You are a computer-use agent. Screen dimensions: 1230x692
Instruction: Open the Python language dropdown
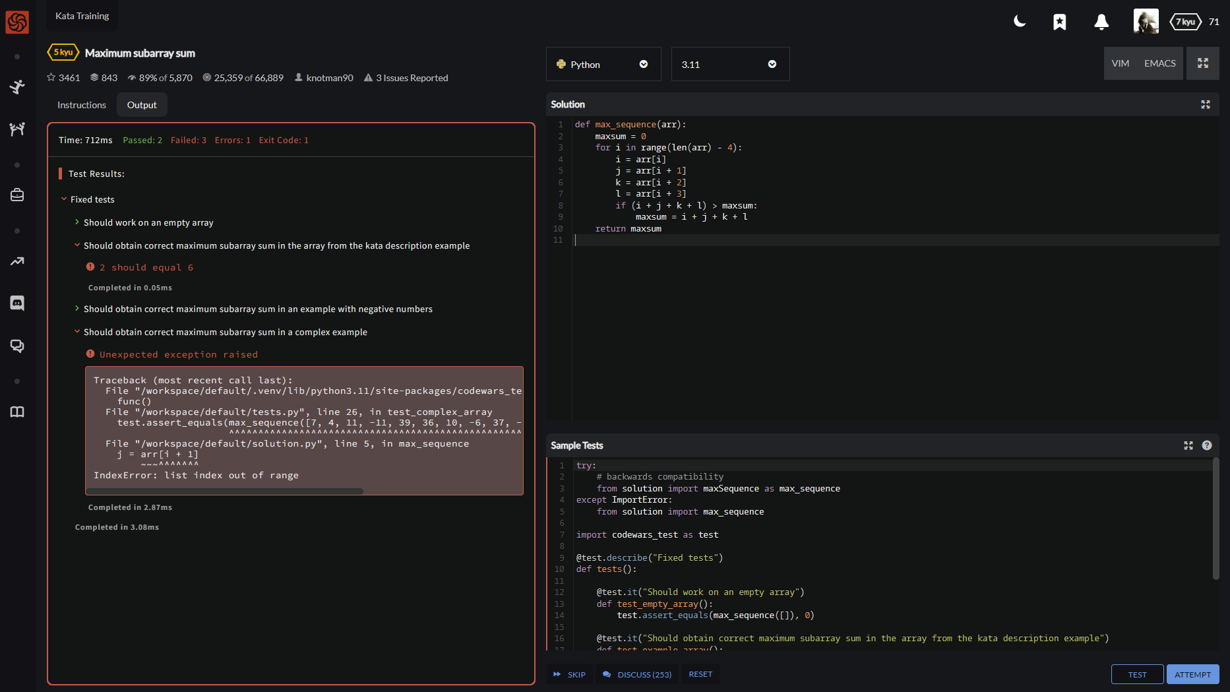click(603, 64)
